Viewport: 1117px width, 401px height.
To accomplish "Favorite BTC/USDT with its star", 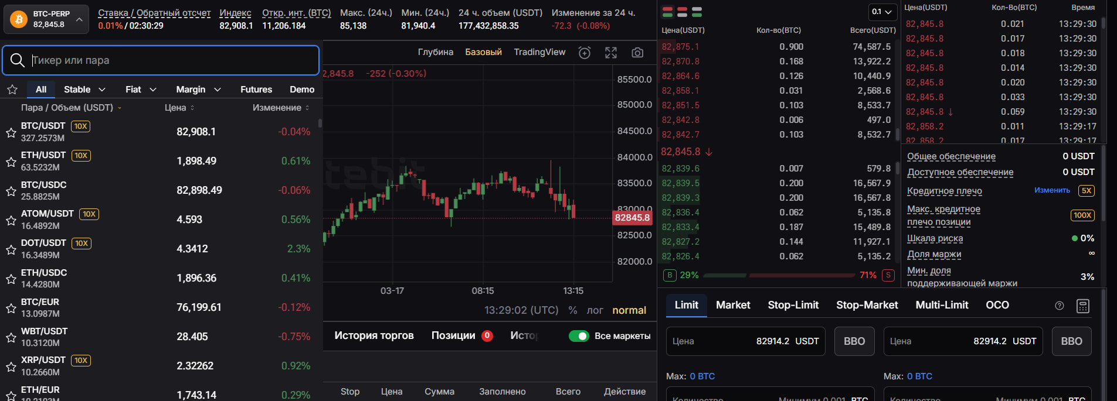I will point(11,132).
